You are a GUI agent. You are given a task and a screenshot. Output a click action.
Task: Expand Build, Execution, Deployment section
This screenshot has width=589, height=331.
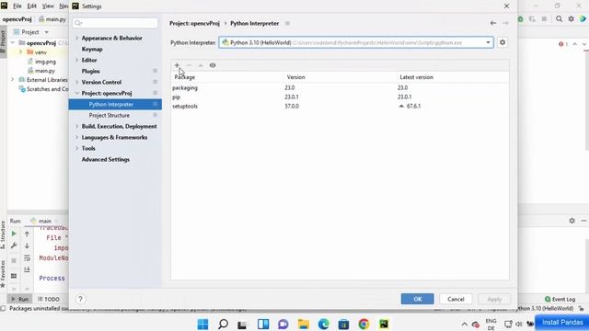pyautogui.click(x=76, y=127)
